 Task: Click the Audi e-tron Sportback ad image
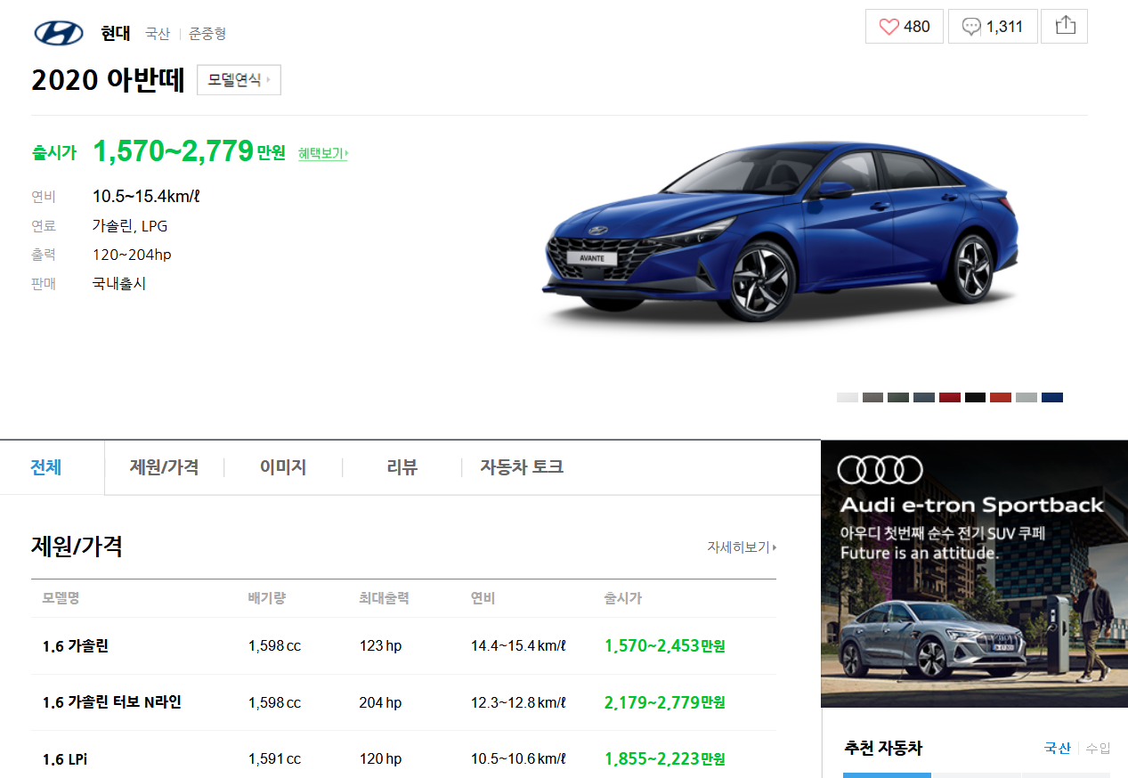click(974, 573)
